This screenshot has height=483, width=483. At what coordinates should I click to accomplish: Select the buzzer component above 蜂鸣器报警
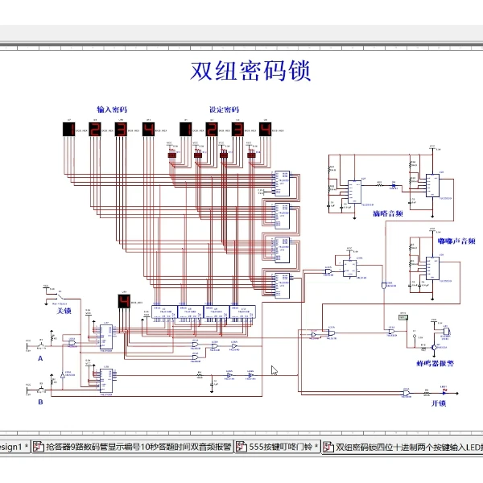click(x=446, y=332)
